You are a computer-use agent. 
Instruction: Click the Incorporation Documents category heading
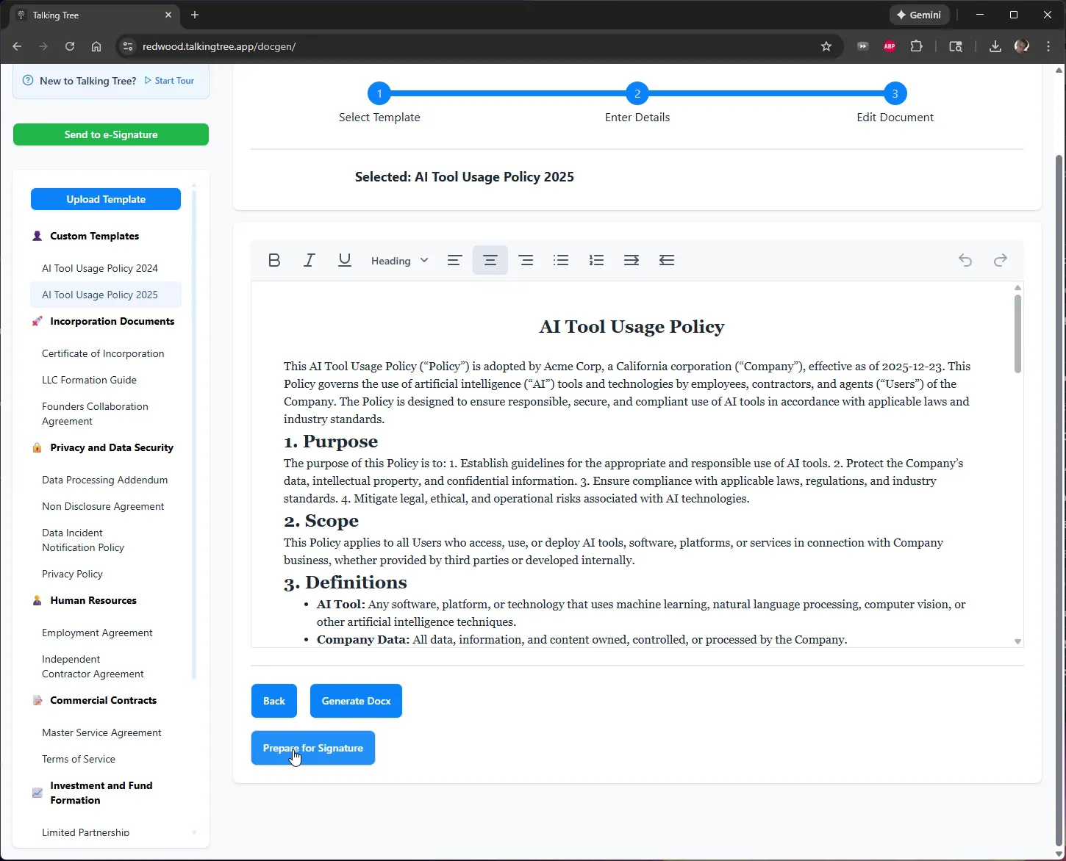(112, 321)
